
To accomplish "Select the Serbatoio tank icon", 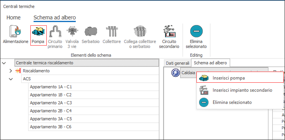I will (x=91, y=32).
